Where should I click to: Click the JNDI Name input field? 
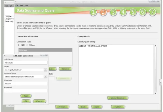26,63
